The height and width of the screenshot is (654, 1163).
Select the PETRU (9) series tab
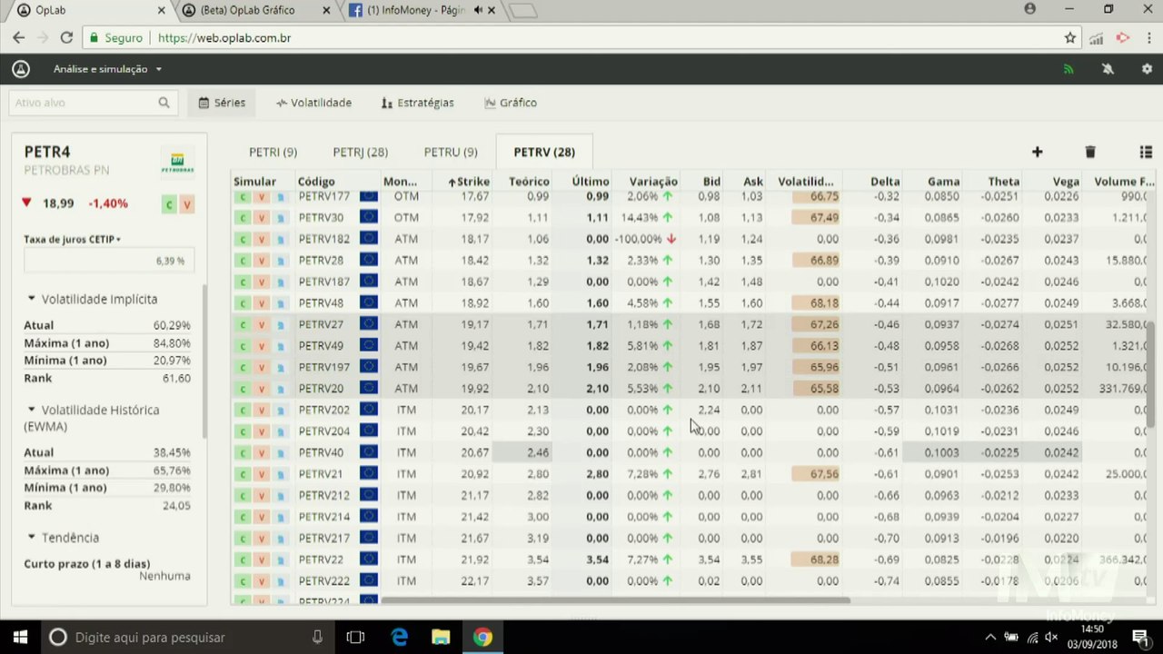tap(451, 152)
